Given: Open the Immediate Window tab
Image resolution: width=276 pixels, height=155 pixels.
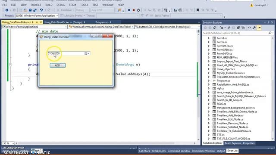Looking at the screenshot, I should (x=203, y=151).
